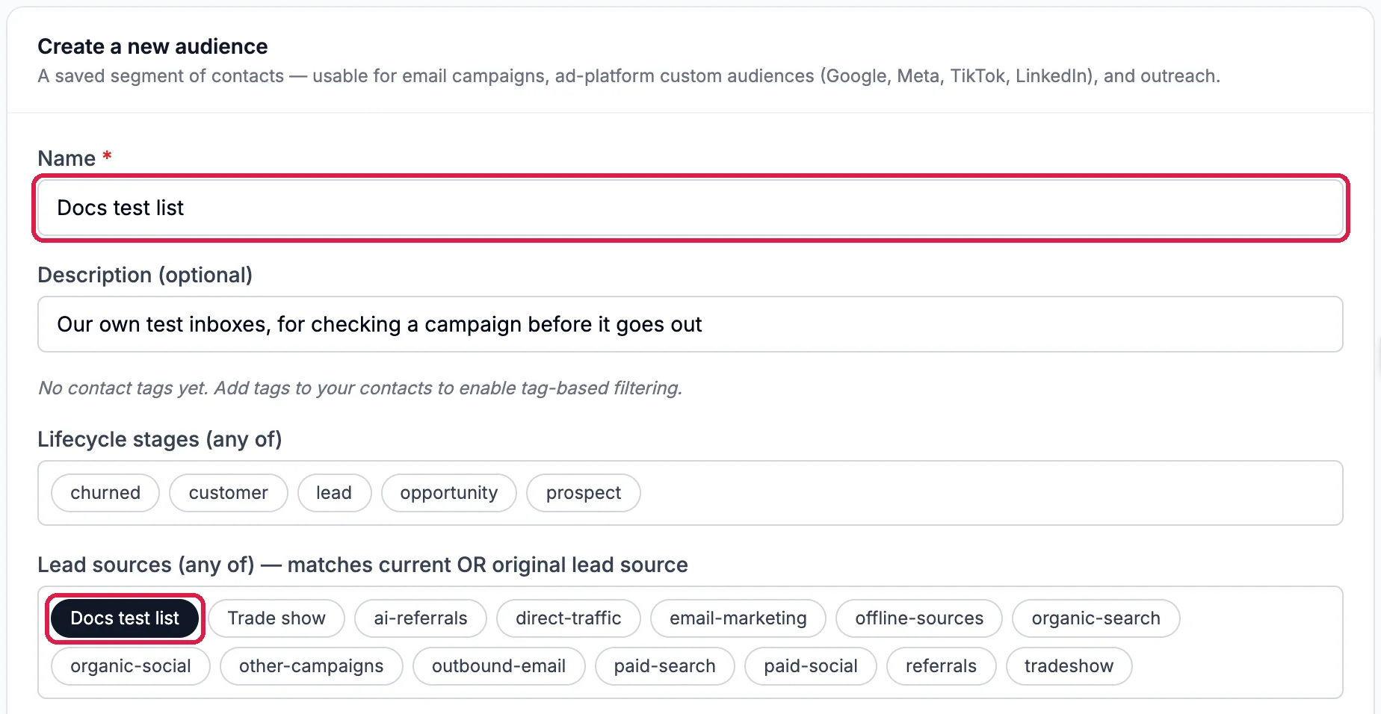Enable the email-marketing lead source chip
The width and height of the screenshot is (1381, 714).
(x=738, y=618)
